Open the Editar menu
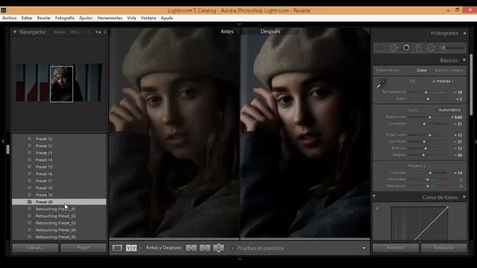477x268 pixels. [x=27, y=18]
